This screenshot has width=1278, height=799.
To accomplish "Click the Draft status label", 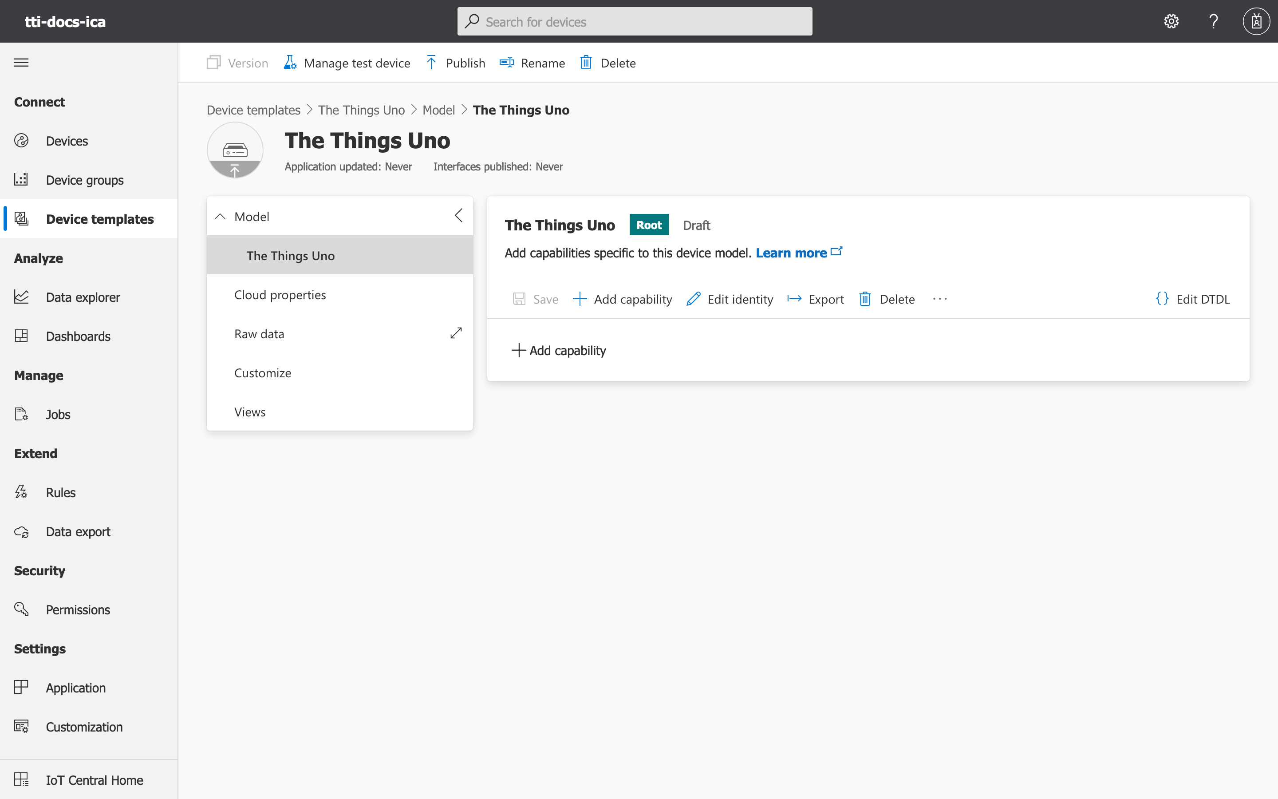I will point(697,225).
